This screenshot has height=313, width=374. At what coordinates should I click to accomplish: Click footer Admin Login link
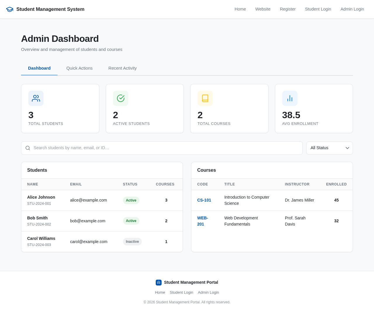[x=208, y=293]
